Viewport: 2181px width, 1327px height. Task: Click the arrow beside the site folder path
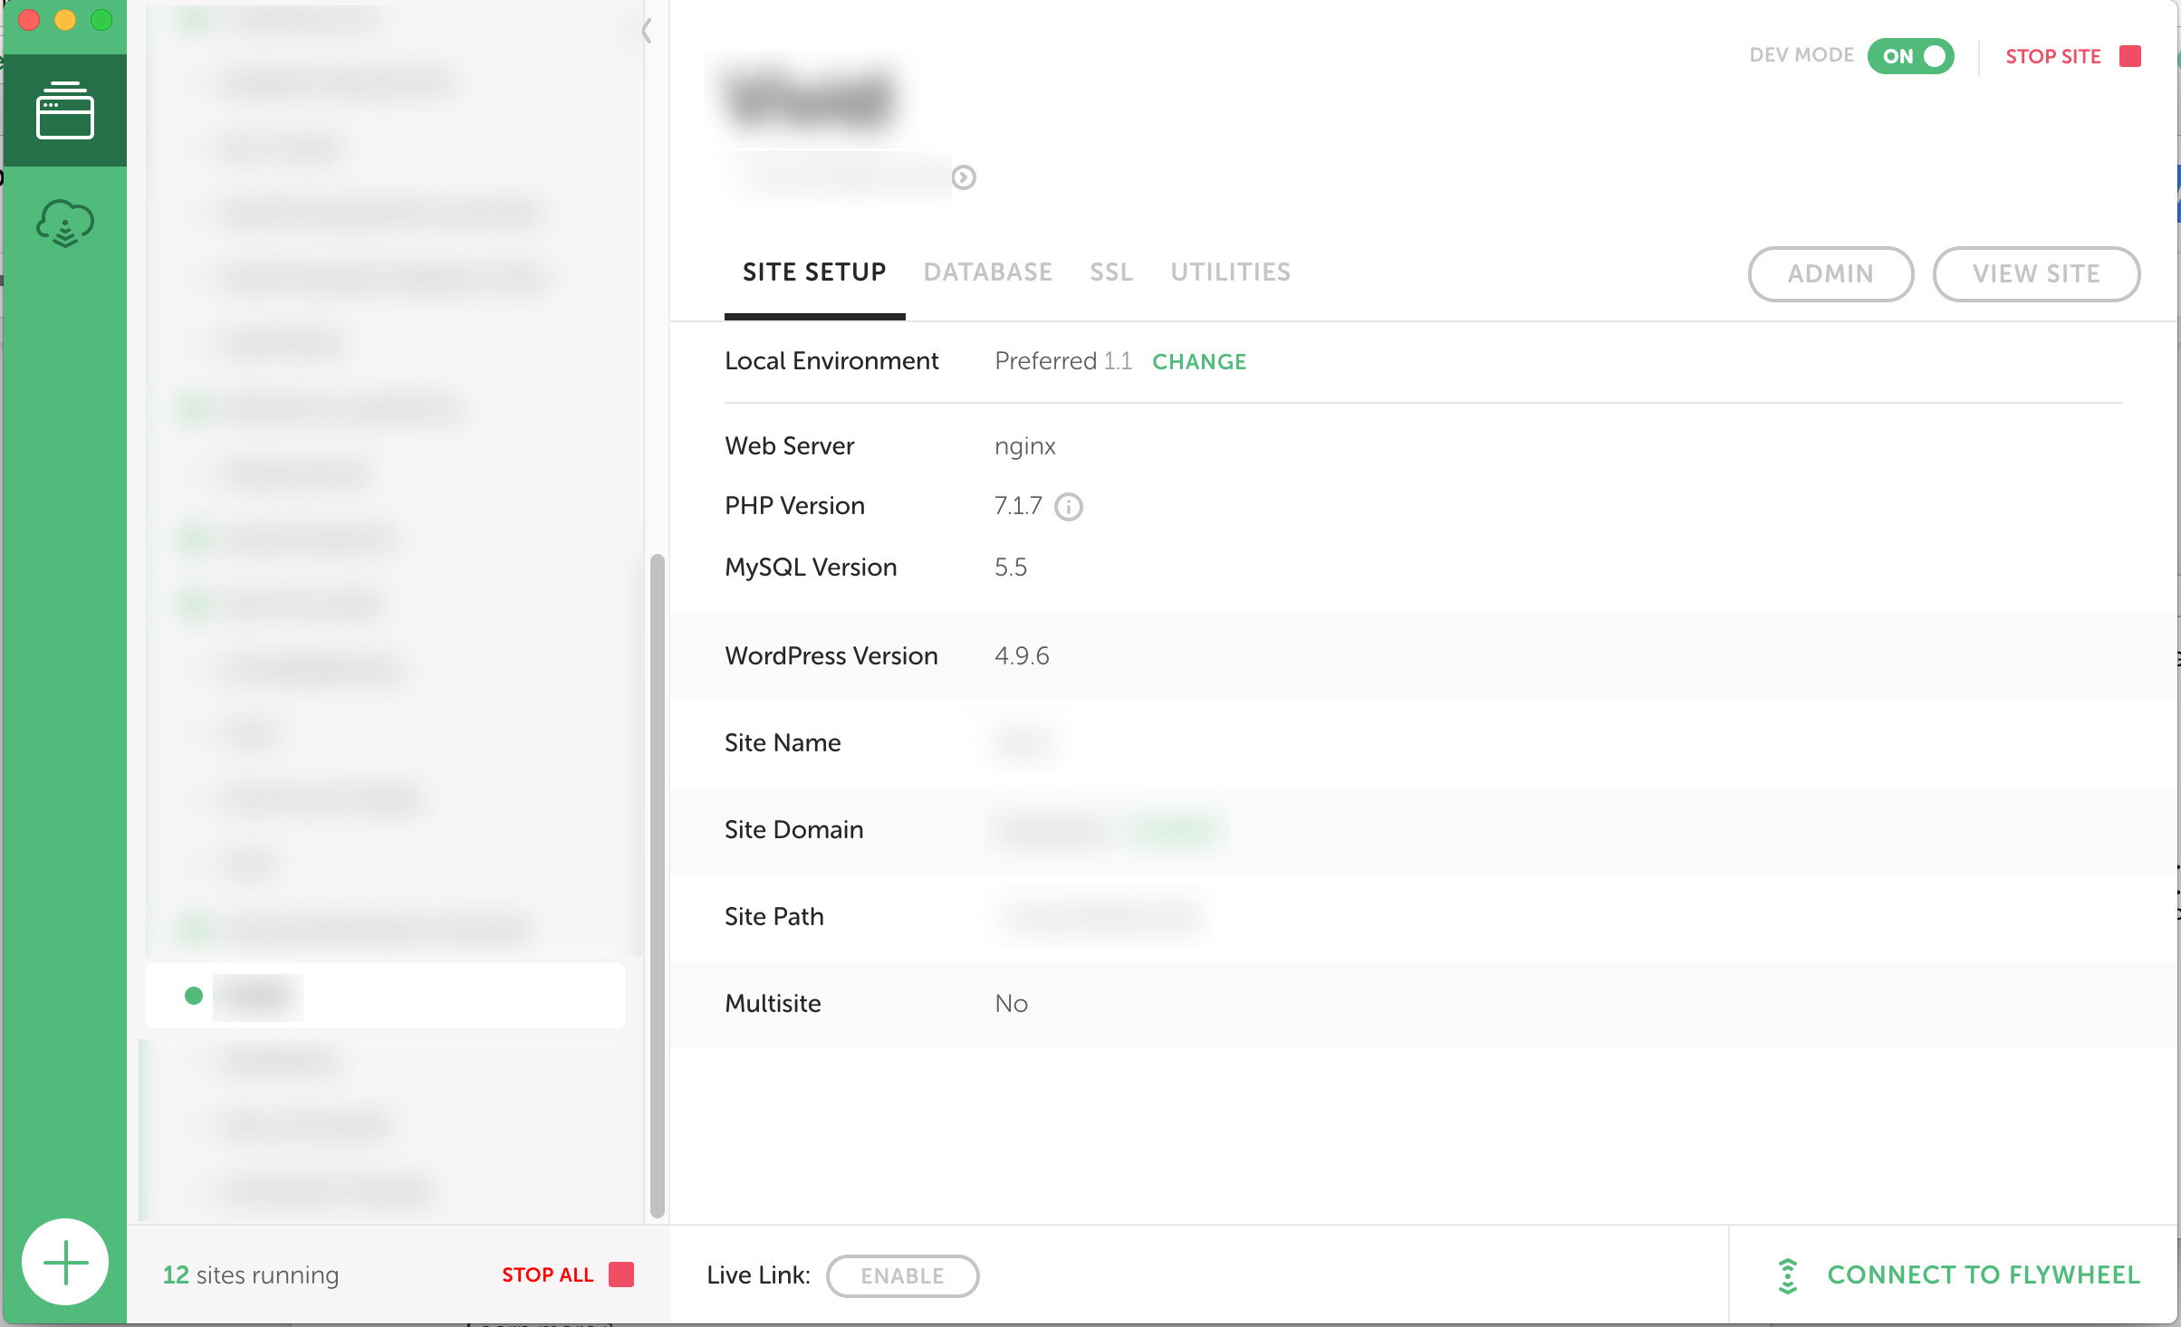(x=964, y=177)
